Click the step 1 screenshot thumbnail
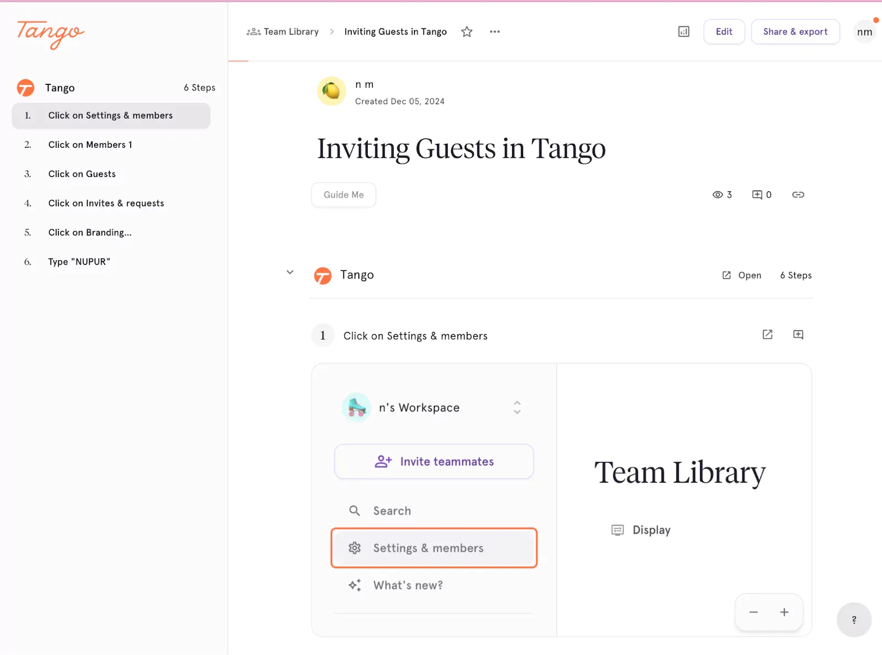 pos(561,500)
